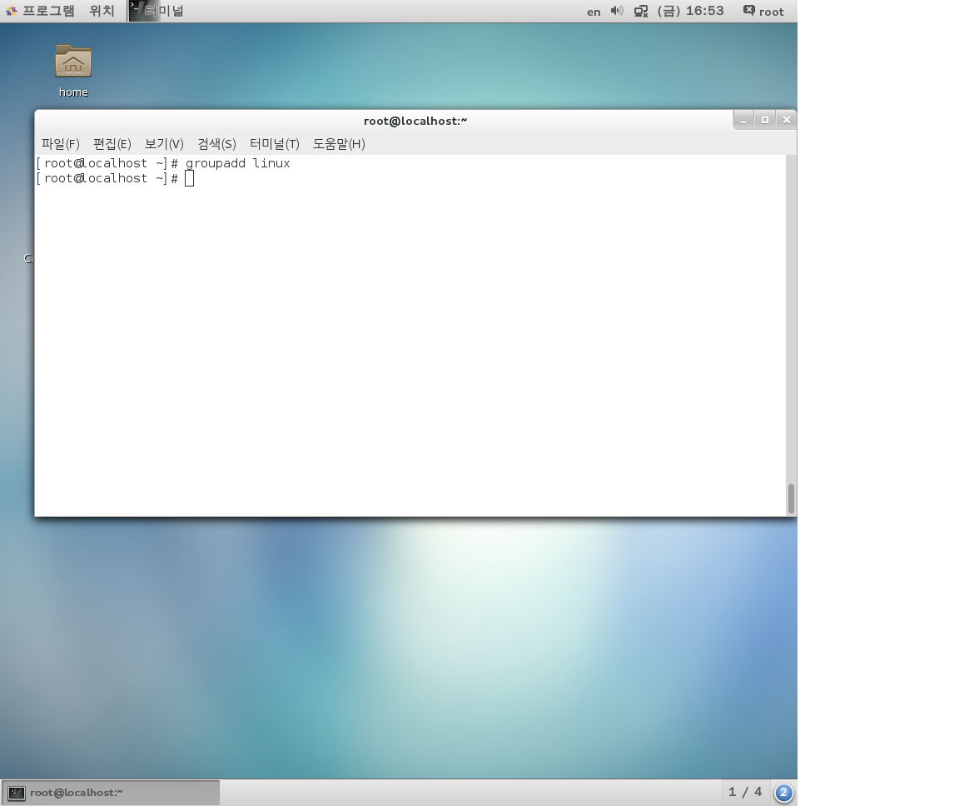
Task: Open the 위치 places menu
Action: (102, 11)
